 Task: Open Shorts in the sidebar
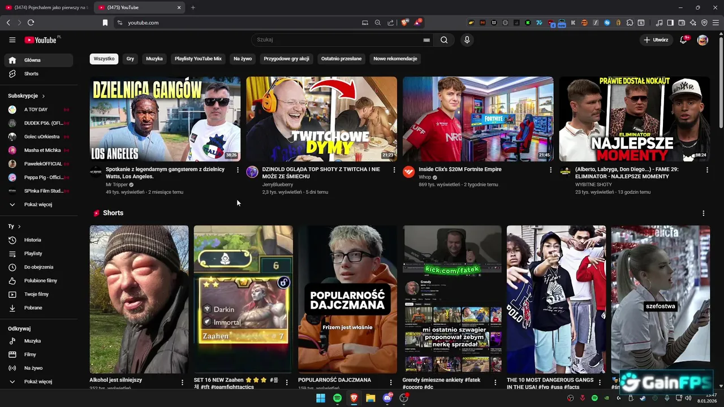(38, 73)
